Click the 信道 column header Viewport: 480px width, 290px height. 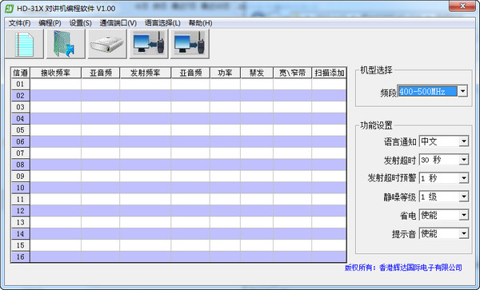20,73
